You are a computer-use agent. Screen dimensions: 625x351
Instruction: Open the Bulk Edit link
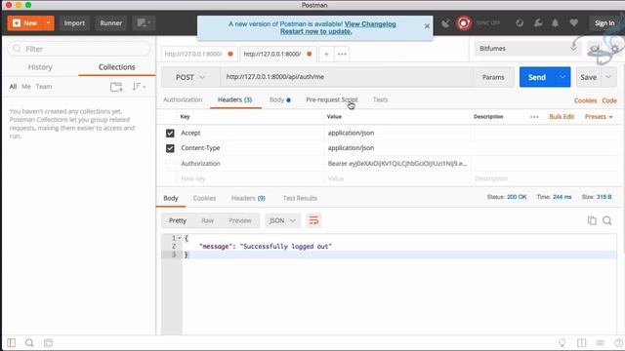pos(562,117)
